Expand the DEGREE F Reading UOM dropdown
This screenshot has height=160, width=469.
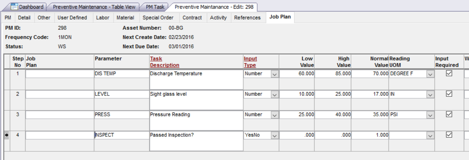(430, 74)
